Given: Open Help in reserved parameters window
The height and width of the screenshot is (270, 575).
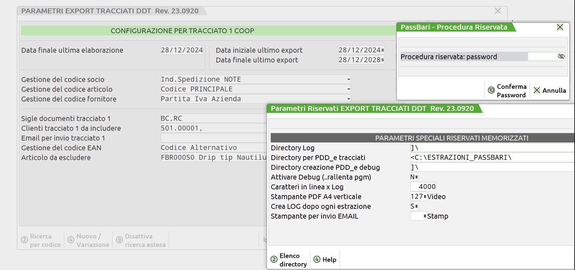Looking at the screenshot, I should click(x=325, y=260).
